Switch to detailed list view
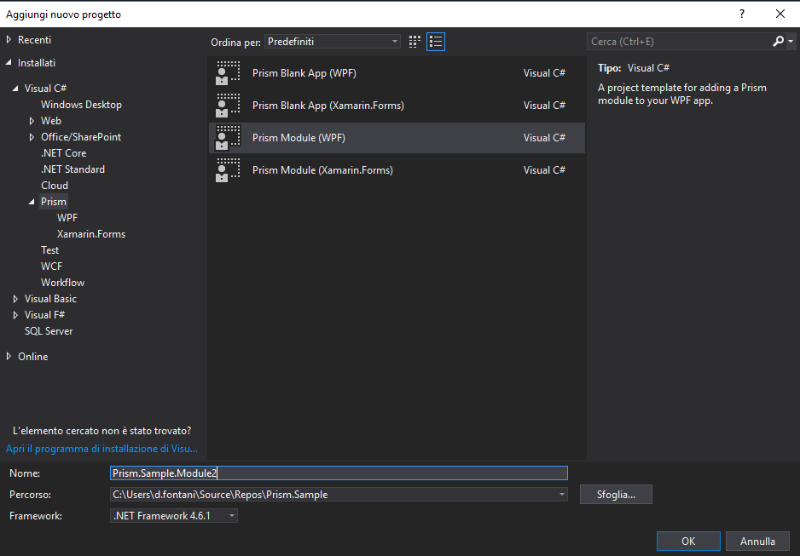800x556 pixels. click(x=435, y=41)
